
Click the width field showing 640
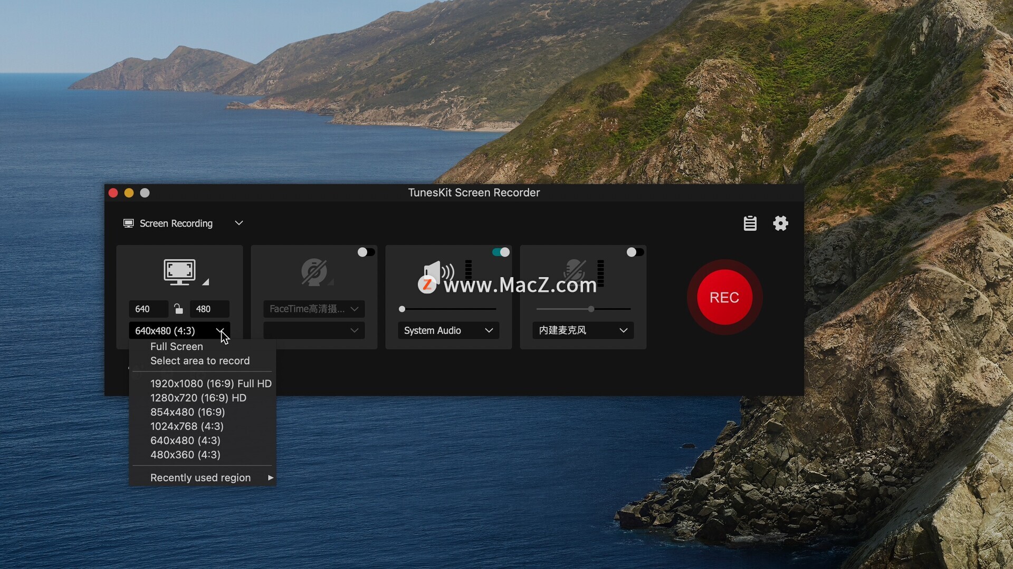coord(148,309)
